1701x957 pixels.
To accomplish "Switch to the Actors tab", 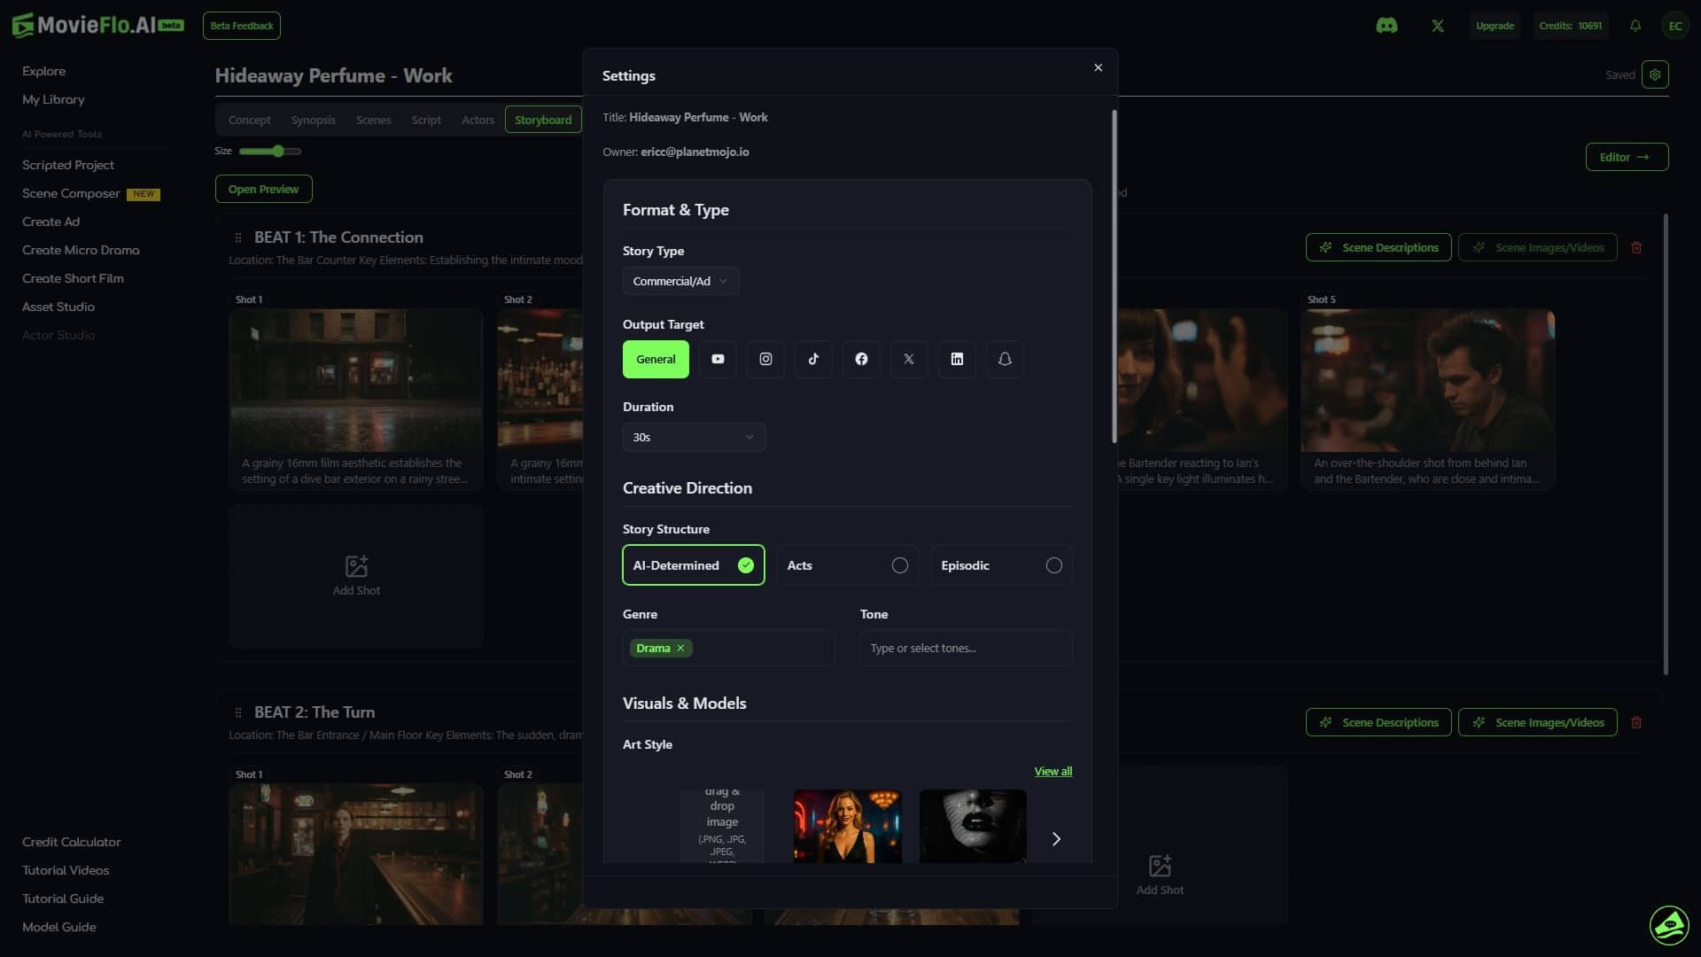I will 478,119.
